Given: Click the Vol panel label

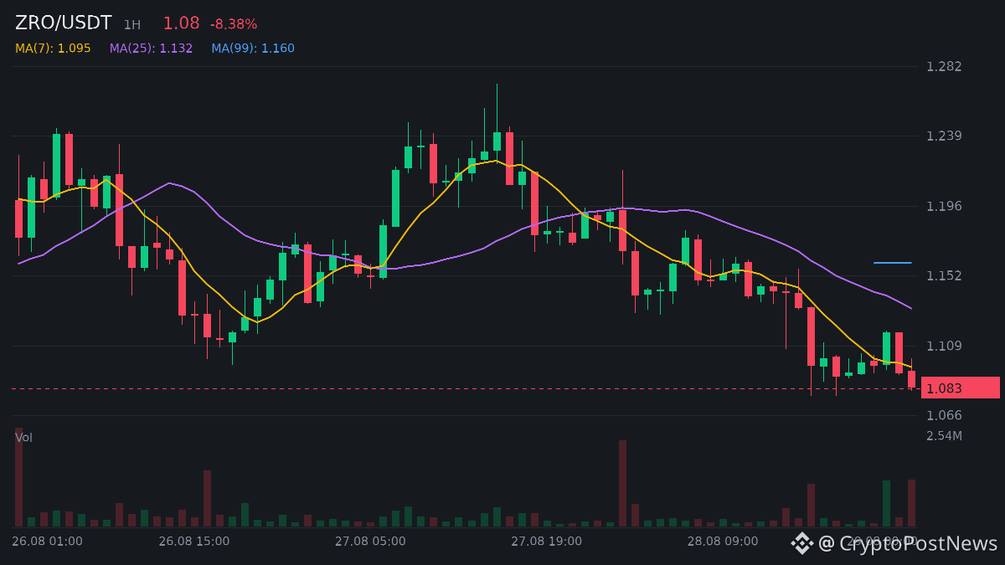Looking at the screenshot, I should point(23,438).
